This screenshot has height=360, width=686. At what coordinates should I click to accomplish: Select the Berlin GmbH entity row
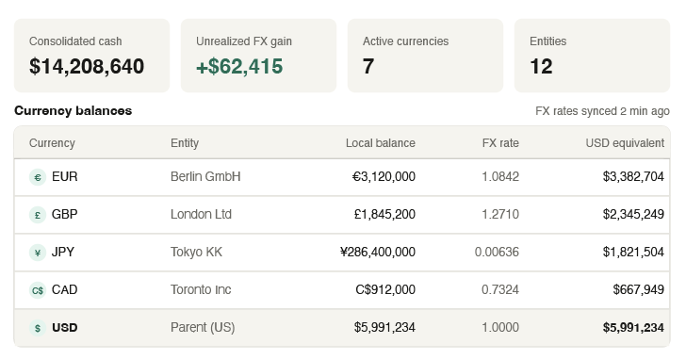pos(342,177)
